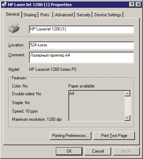Open the Ports tab
Screen dimensions: 143x159
click(x=45, y=15)
